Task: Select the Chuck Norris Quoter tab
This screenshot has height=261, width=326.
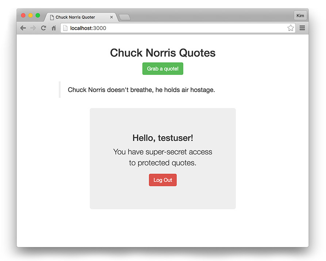Action: tap(81, 17)
